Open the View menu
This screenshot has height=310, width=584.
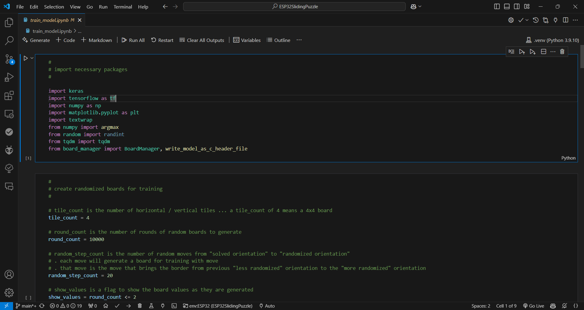tap(75, 7)
